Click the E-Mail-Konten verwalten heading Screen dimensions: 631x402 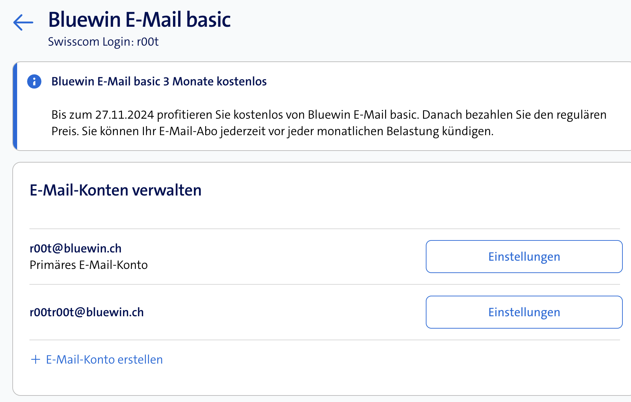[x=115, y=190]
